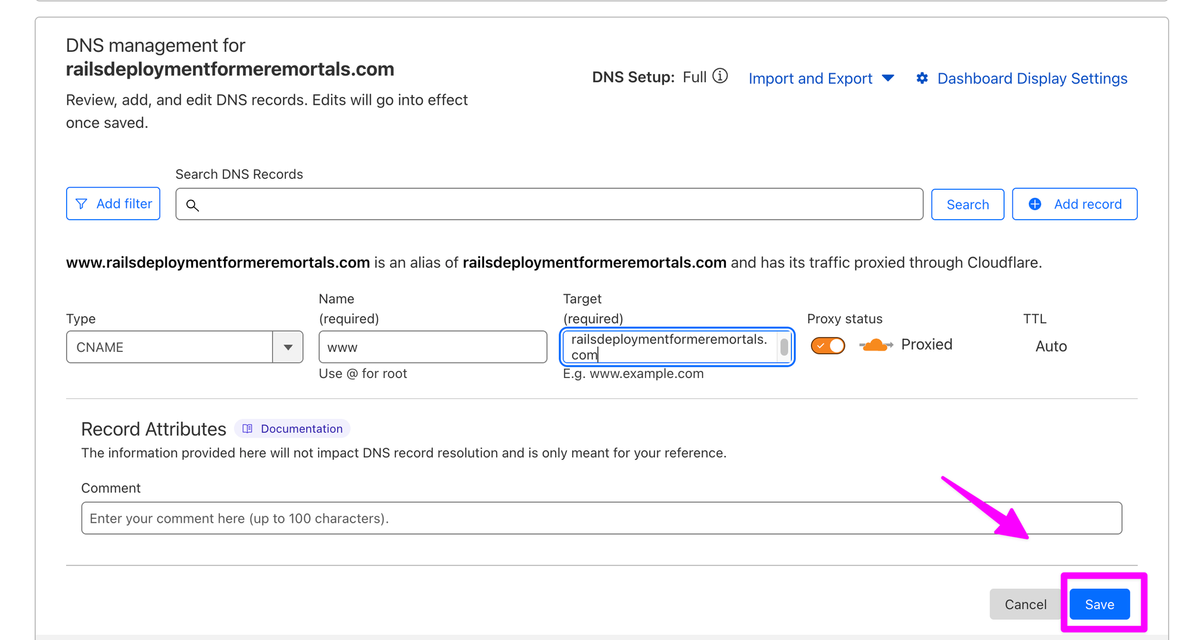This screenshot has height=640, width=1191.
Task: Focus the Search DNS Records field
Action: (x=549, y=204)
